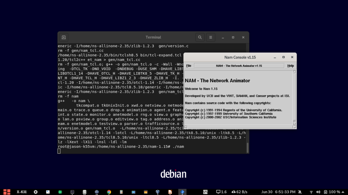Screen dimensions: 348x195
Task: Click the Terminal window scrollbar
Action: 247,147
